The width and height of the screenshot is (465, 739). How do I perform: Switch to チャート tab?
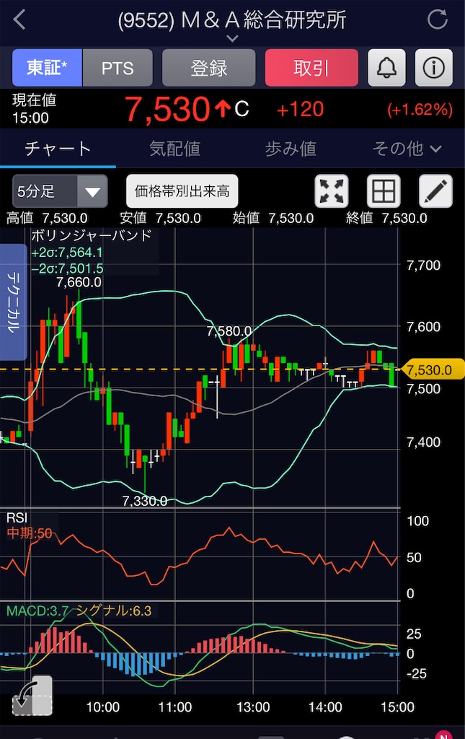58,149
